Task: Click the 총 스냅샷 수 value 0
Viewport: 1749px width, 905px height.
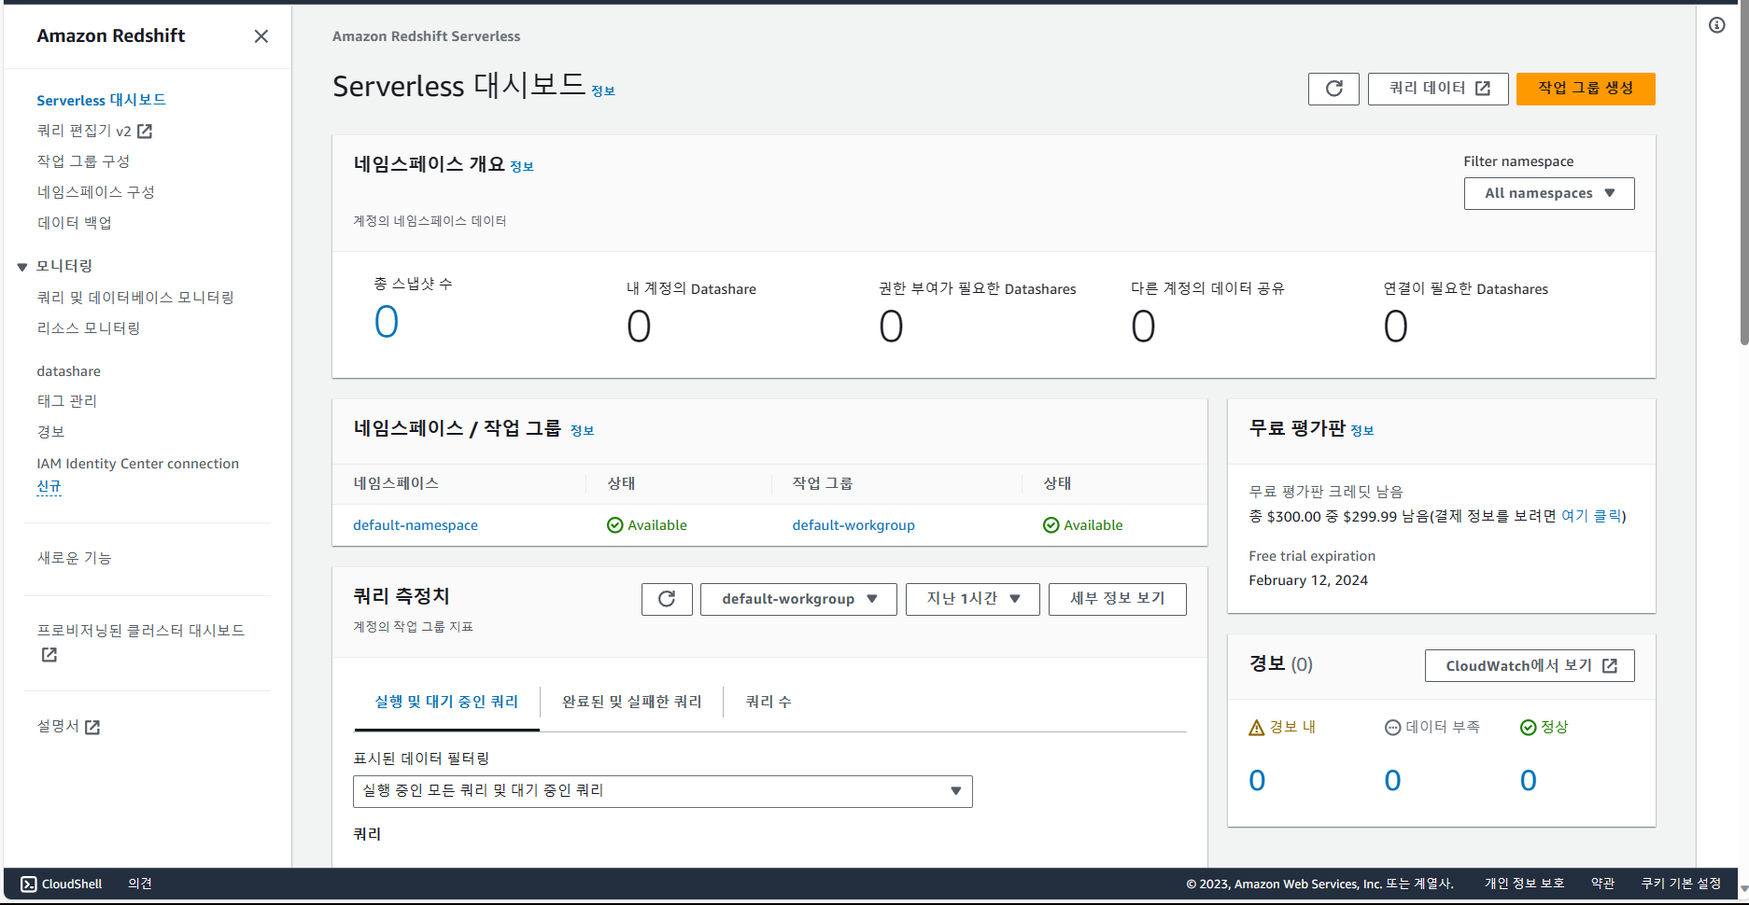Action: (x=387, y=322)
